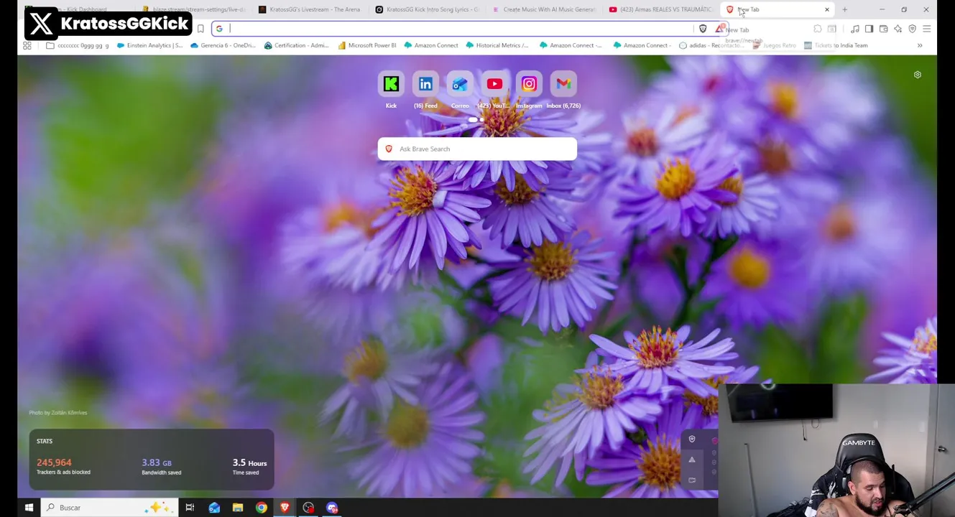Image resolution: width=955 pixels, height=517 pixels.
Task: Click the new tab page settings gear
Action: 918,75
